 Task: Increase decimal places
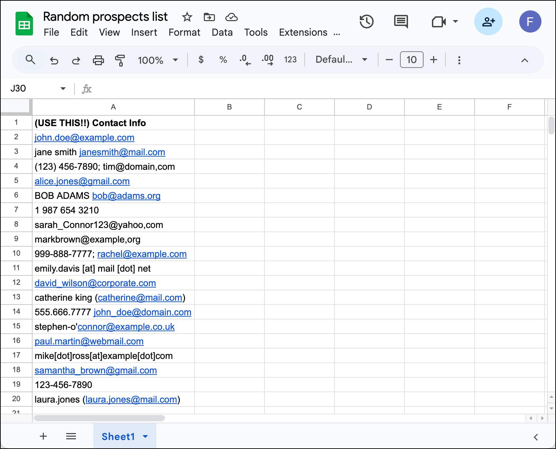[x=268, y=60]
